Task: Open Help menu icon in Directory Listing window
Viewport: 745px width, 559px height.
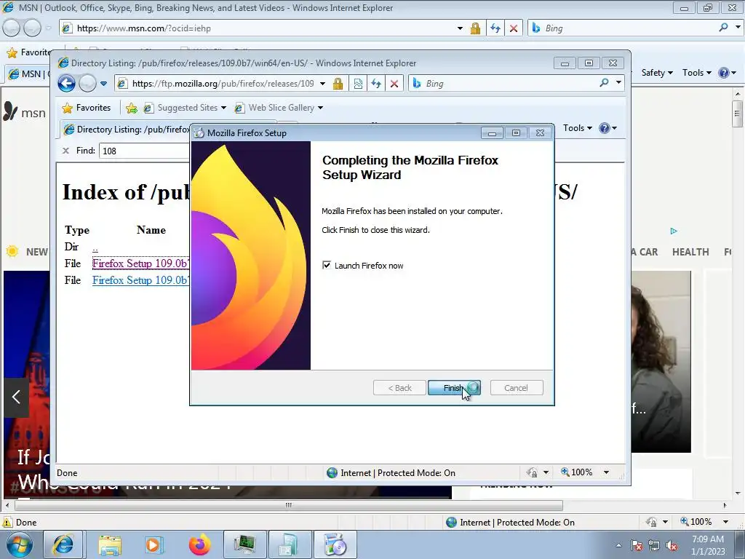Action: (607, 128)
